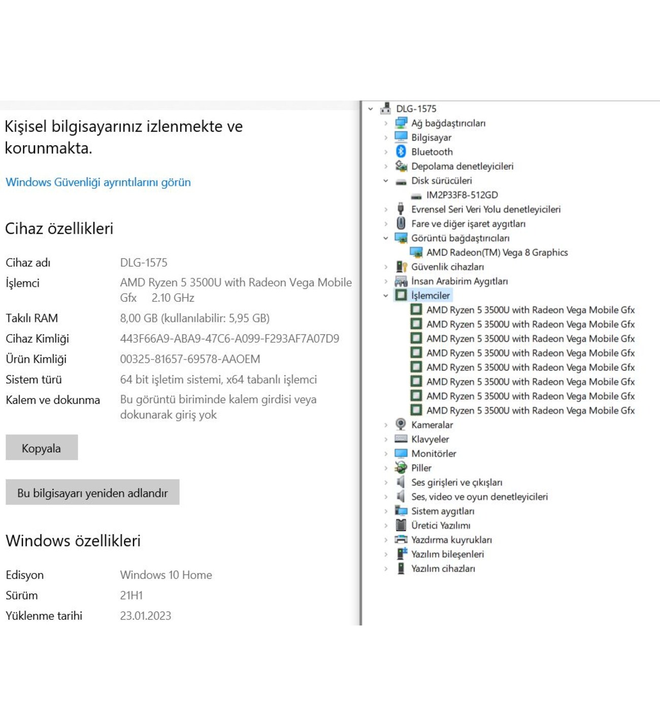Expand the Ağ bağdaştırıcıları node
This screenshot has height=726, width=660.
tap(386, 123)
